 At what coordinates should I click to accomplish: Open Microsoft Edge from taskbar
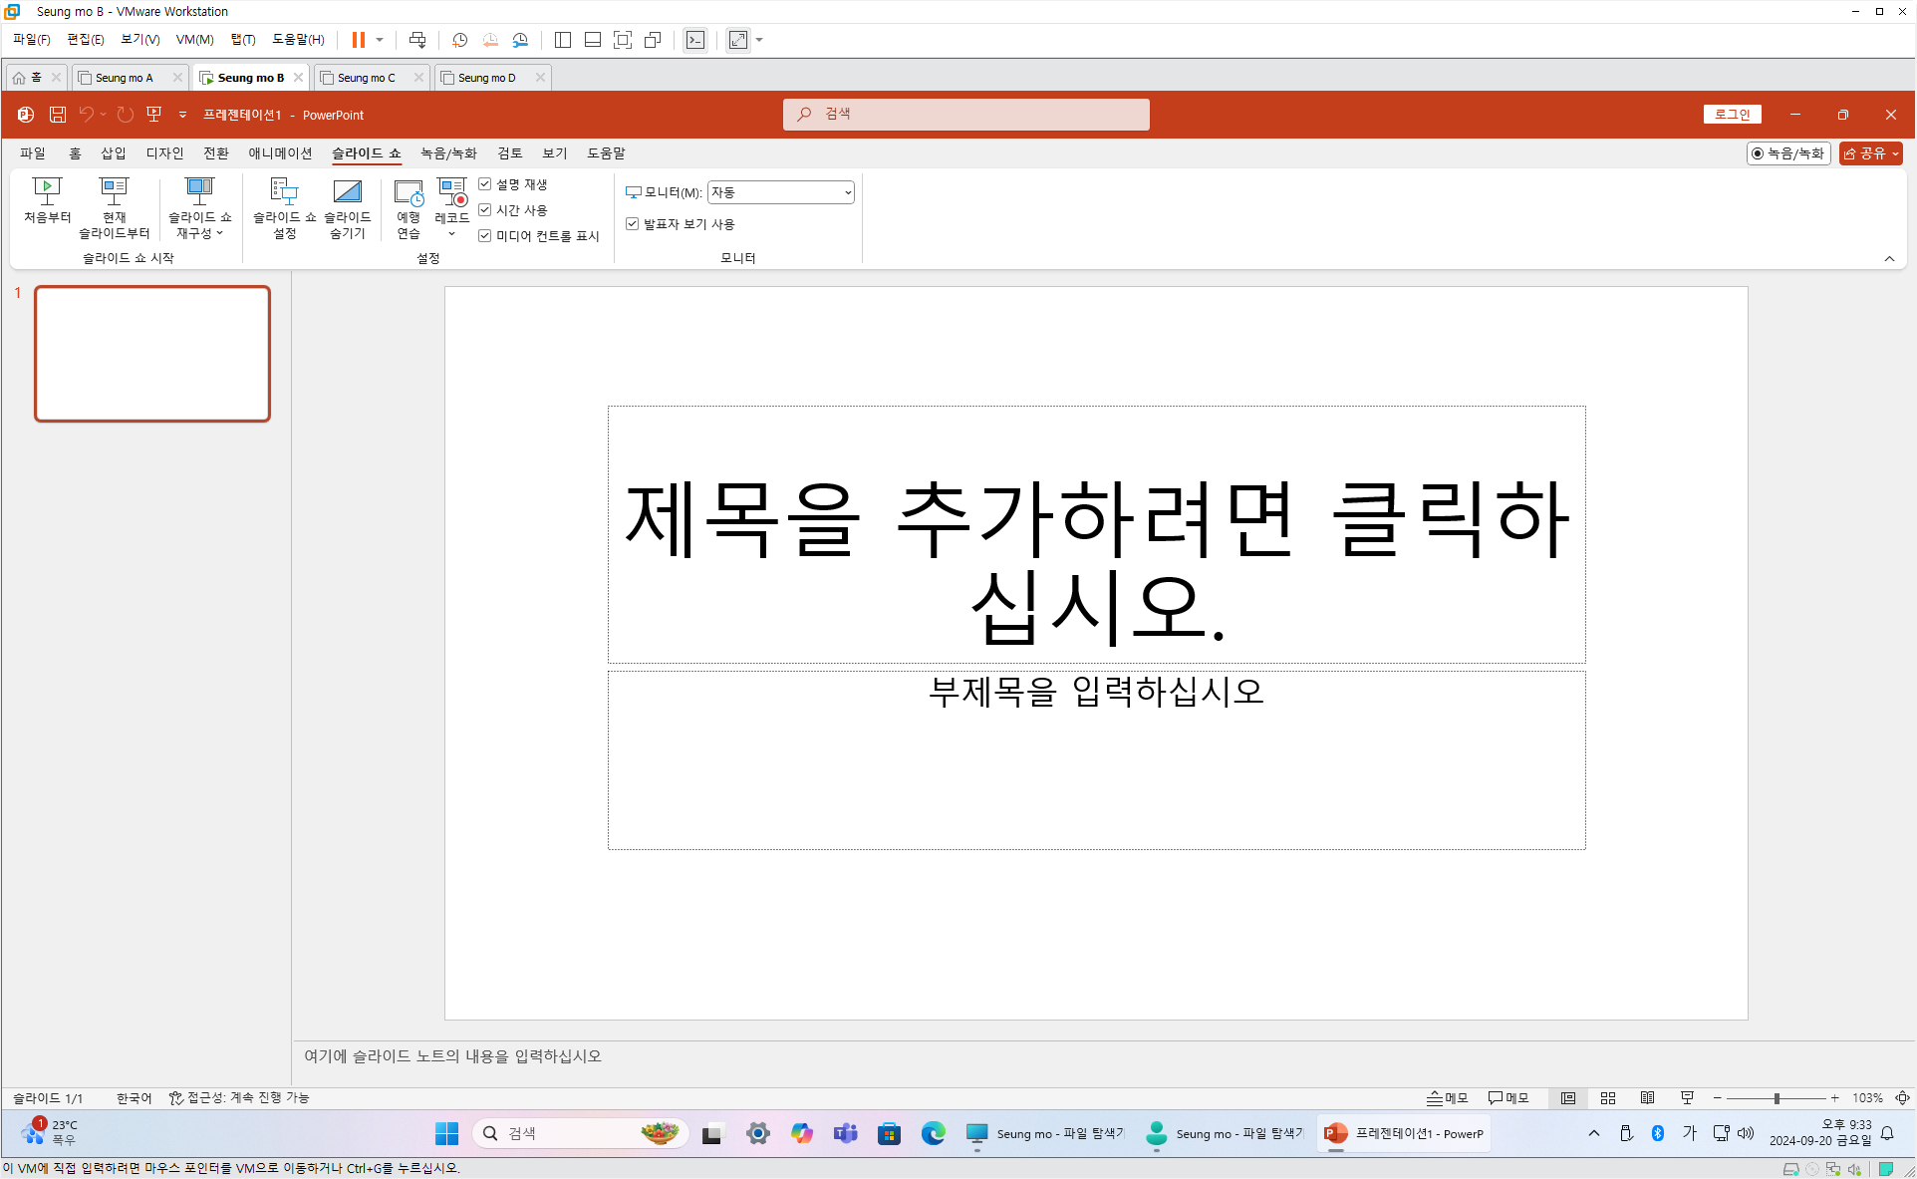coord(933,1133)
